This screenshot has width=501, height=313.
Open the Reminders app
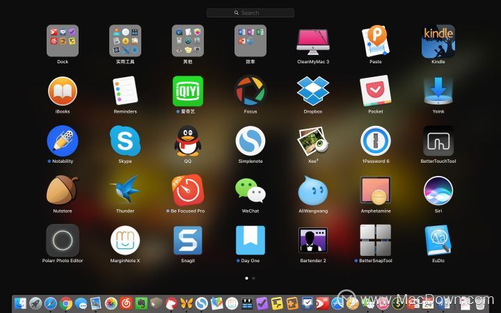coord(125,90)
